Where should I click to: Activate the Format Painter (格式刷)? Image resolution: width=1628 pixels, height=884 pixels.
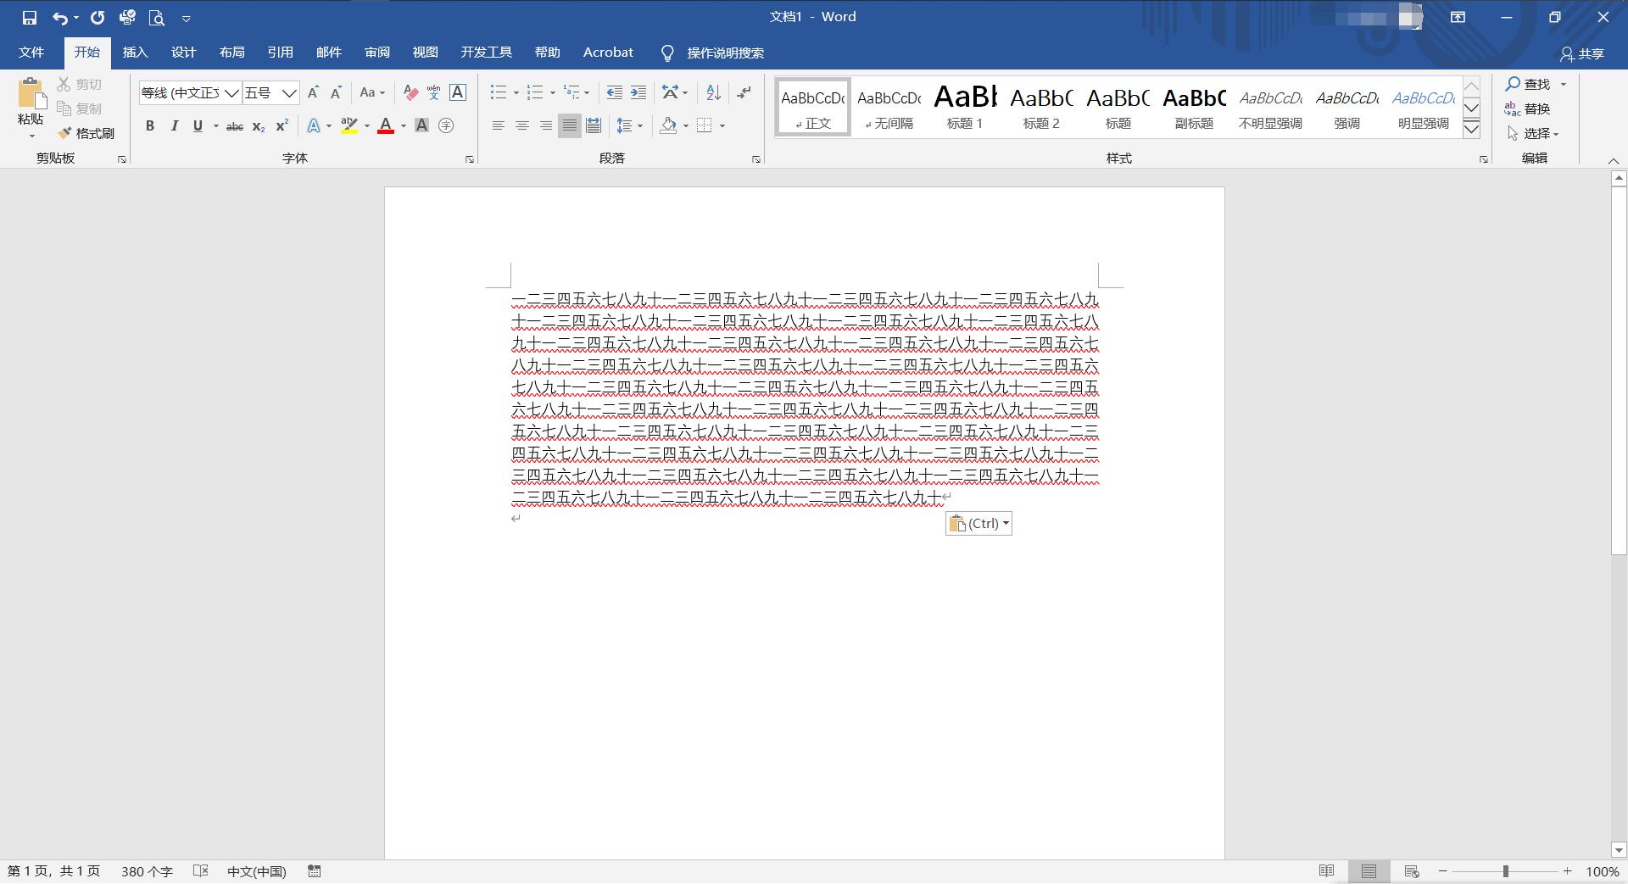(x=86, y=133)
